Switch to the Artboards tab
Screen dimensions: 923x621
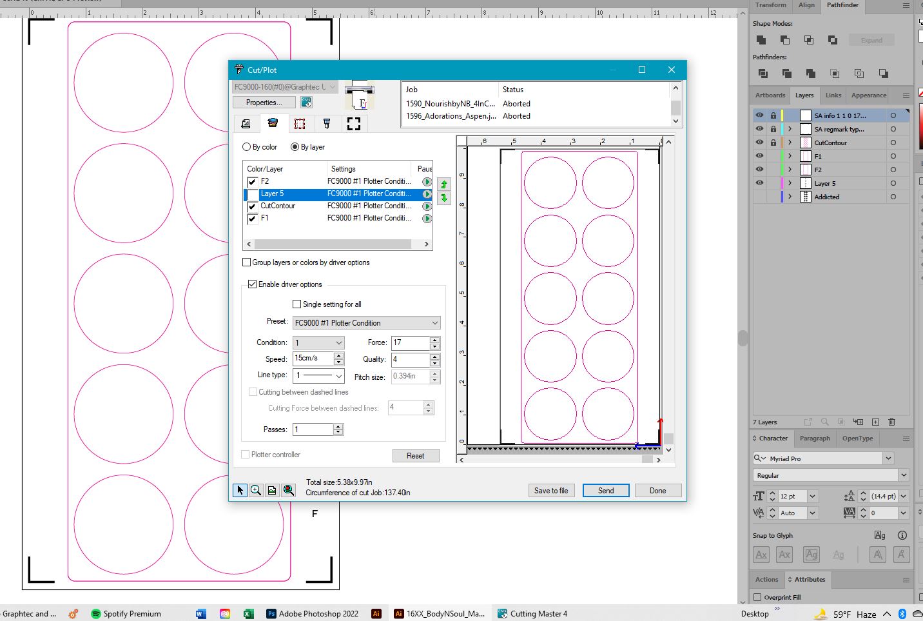(x=770, y=95)
